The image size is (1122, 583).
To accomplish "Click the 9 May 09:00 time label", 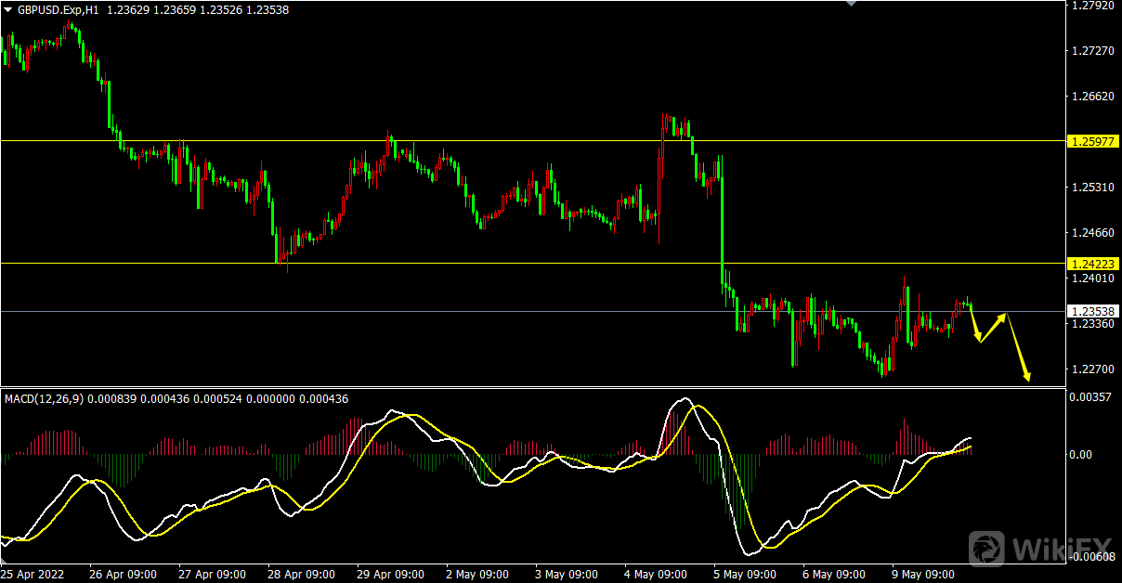I will 923,575.
